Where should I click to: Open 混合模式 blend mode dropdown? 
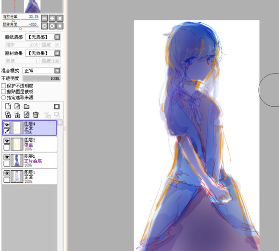(42, 71)
